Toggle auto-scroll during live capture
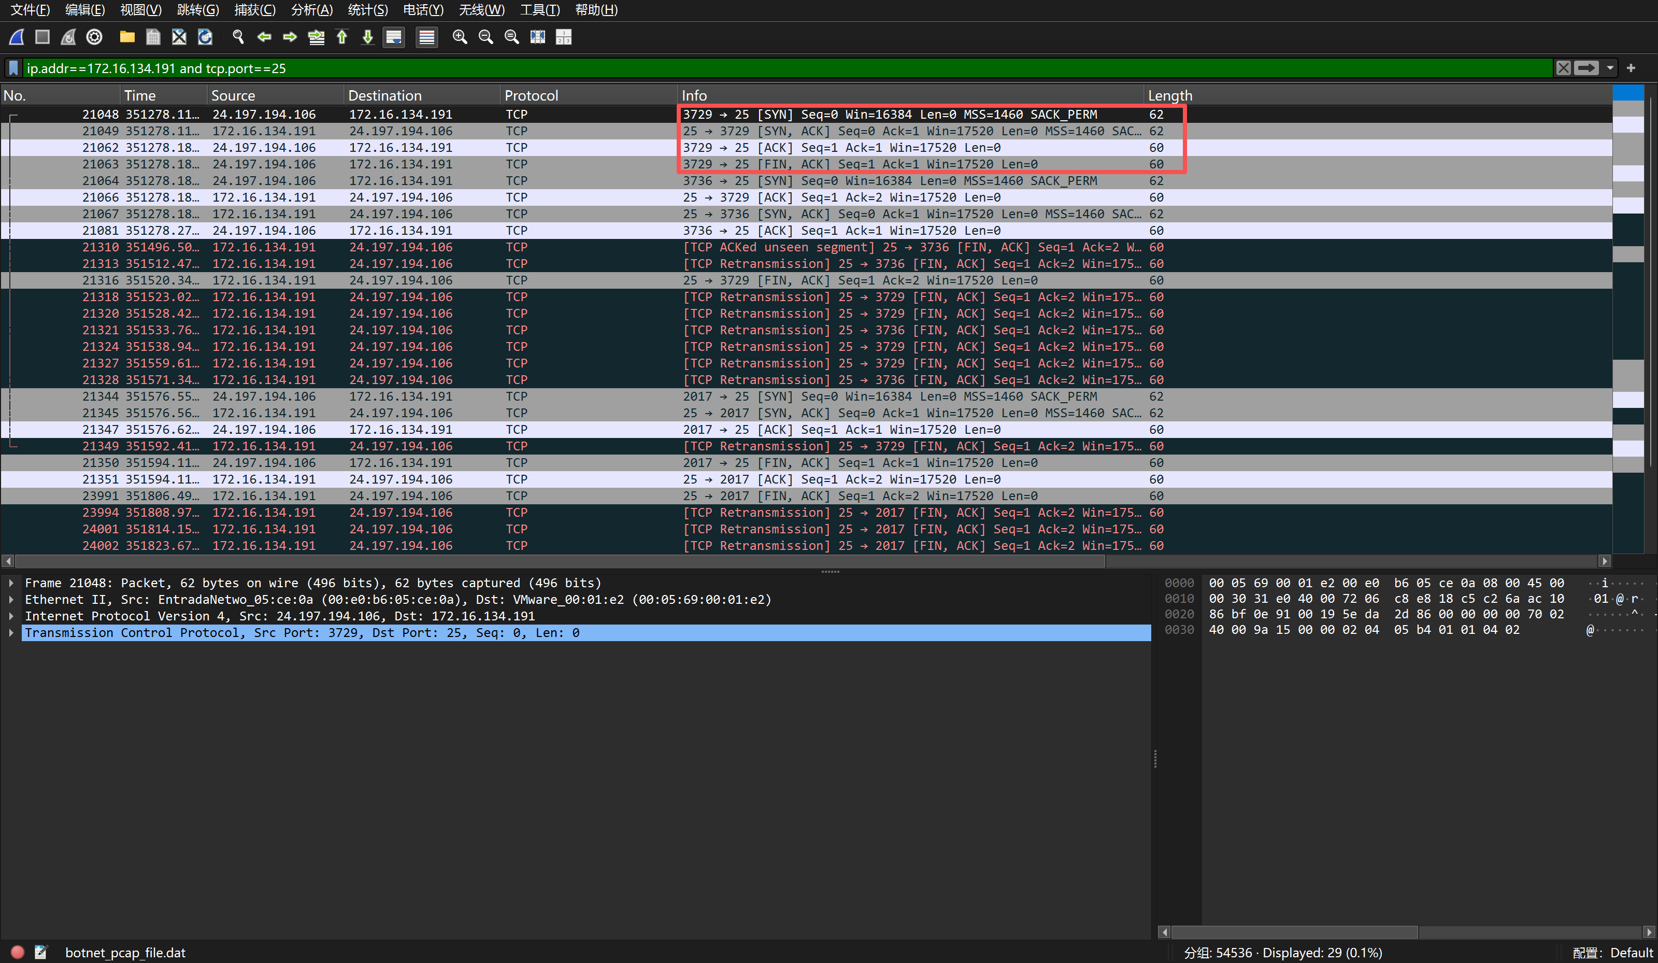This screenshot has width=1658, height=963. 393,37
